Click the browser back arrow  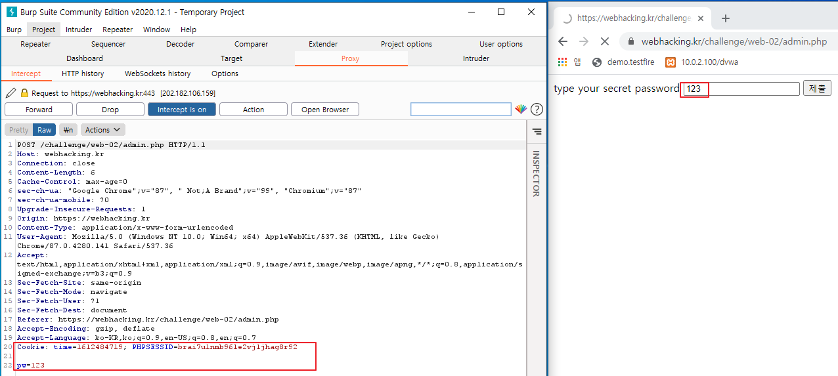click(x=563, y=41)
